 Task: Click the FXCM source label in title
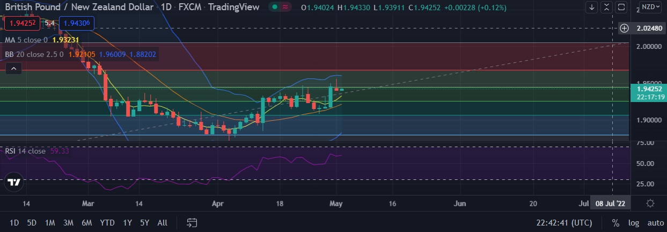pyautogui.click(x=190, y=7)
